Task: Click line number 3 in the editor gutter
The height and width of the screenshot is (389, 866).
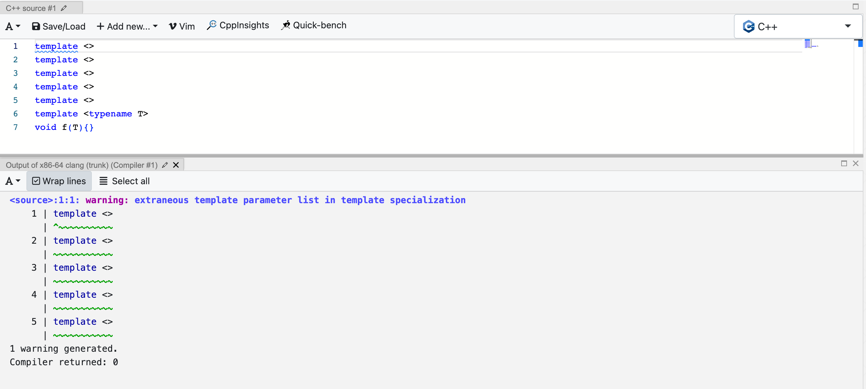Action: pyautogui.click(x=15, y=73)
